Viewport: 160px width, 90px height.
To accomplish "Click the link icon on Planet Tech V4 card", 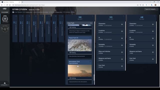I will coord(90,38).
